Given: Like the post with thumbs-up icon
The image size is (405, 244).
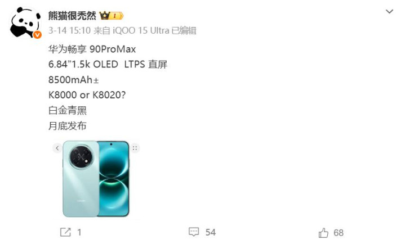Looking at the screenshot, I should pos(323,233).
